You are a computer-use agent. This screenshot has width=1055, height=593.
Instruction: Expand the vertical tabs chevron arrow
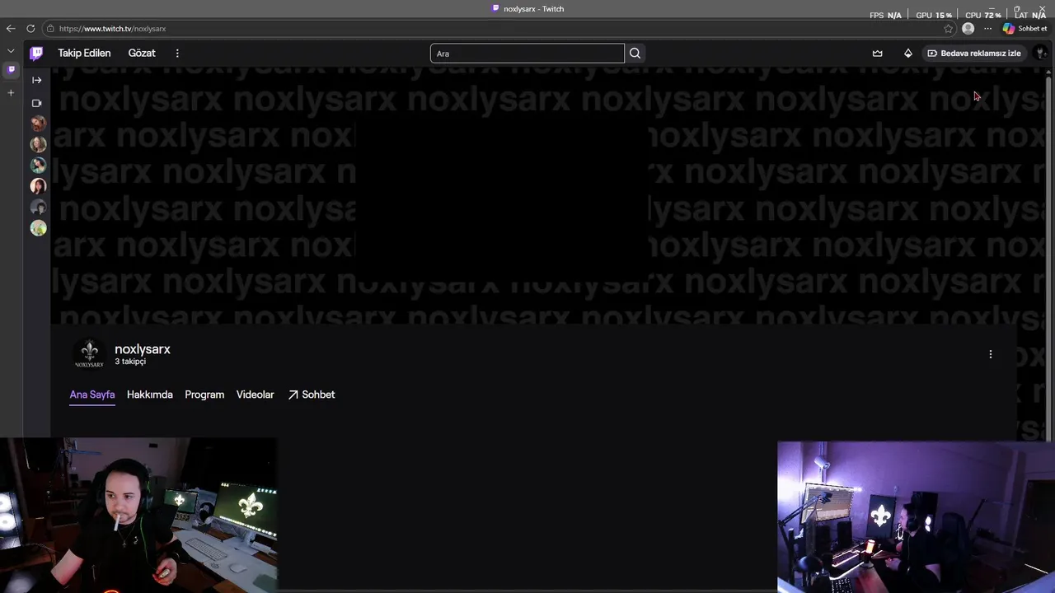click(11, 51)
